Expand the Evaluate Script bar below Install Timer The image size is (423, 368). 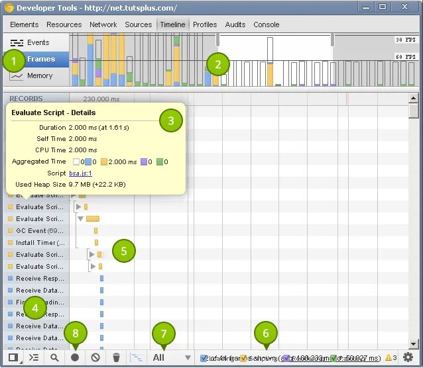pyautogui.click(x=91, y=254)
